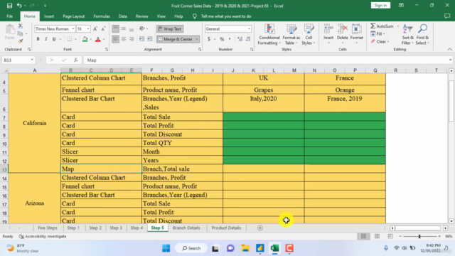Open Cell Styles gallery
455x256 pixels.
(x=309, y=35)
